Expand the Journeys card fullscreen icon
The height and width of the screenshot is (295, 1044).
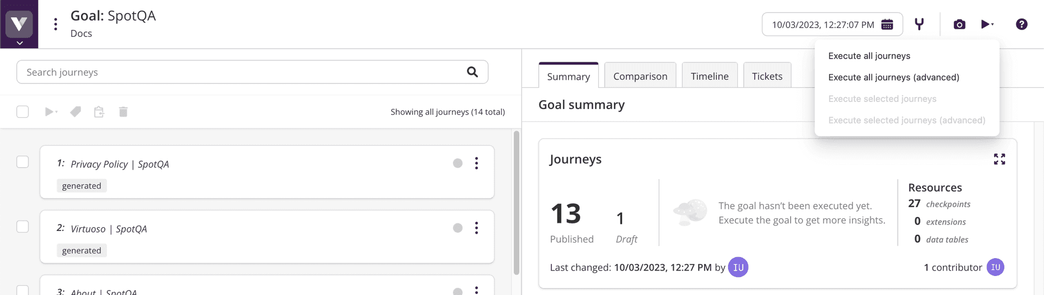(999, 159)
